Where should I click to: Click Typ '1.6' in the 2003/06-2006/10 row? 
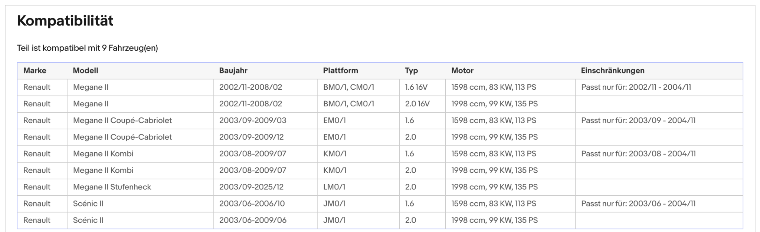coord(409,203)
